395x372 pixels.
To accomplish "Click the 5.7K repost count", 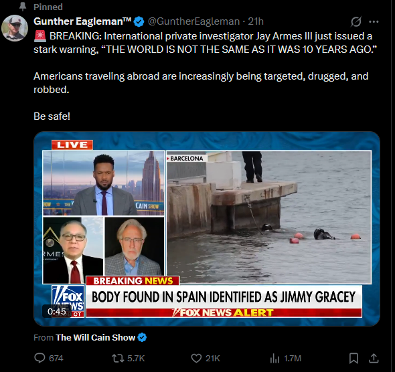I will click(x=136, y=358).
